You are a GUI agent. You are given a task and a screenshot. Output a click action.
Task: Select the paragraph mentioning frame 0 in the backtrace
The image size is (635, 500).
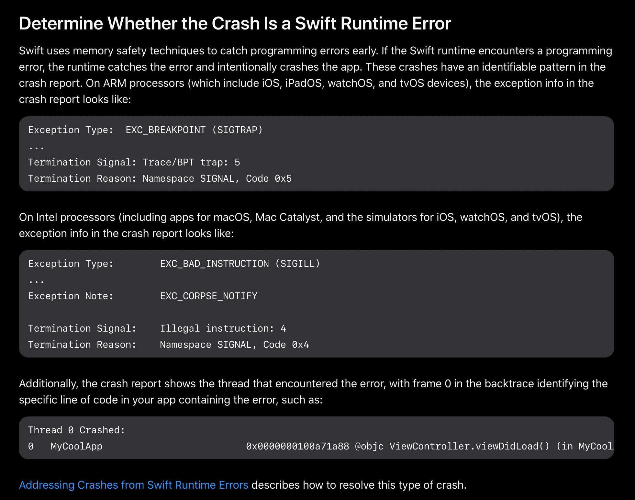[x=316, y=391]
